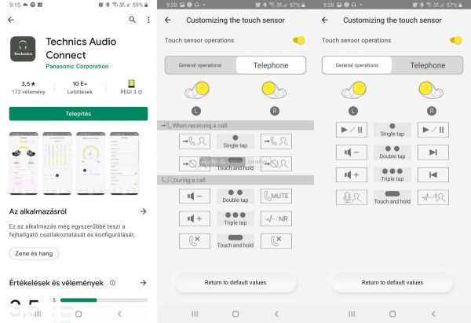
Task: Tap next track icon for Double tap
Action: click(433, 152)
